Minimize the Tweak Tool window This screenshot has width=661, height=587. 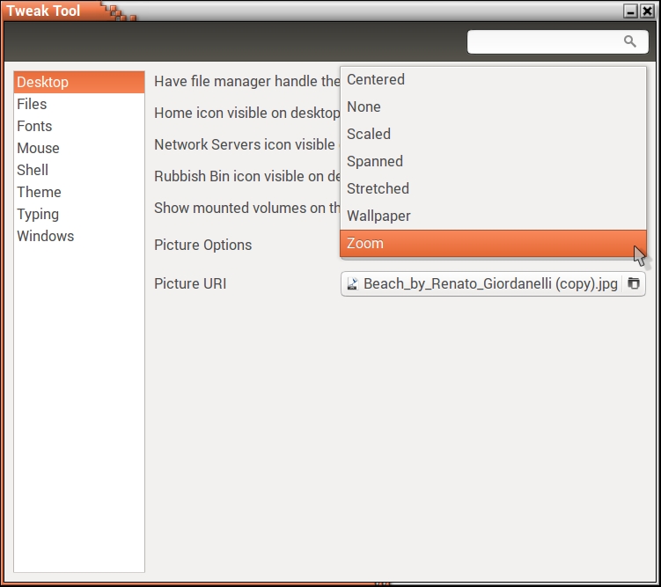(x=630, y=11)
